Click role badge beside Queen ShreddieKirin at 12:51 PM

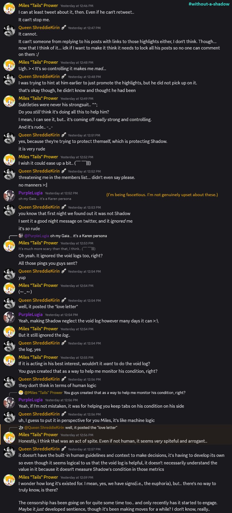[64, 135]
